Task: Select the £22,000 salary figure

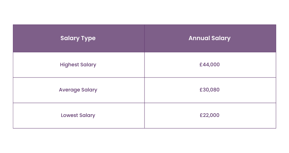Action: point(209,115)
